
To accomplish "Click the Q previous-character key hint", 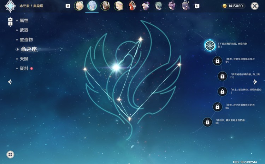I will coord(68,6).
